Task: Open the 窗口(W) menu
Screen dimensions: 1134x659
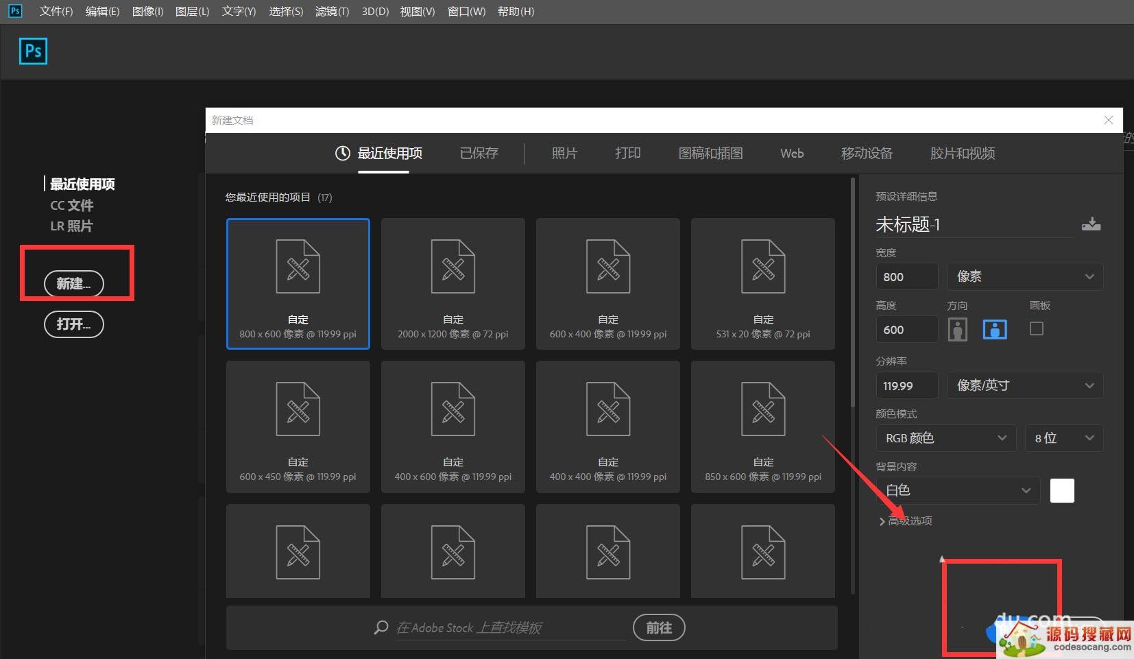Action: 466,12
